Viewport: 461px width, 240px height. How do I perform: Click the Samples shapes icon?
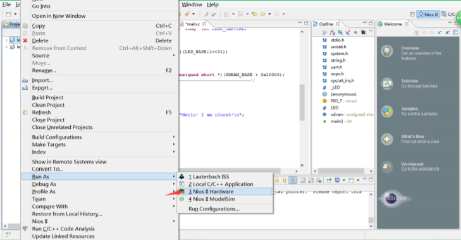click(387, 112)
